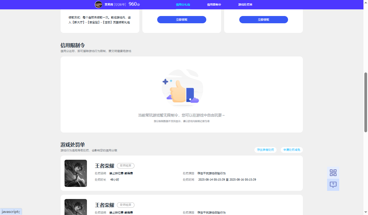Viewport: 368px width, 215px height.
Task: Click the user avatar in the top bar
Action: pos(98,4)
